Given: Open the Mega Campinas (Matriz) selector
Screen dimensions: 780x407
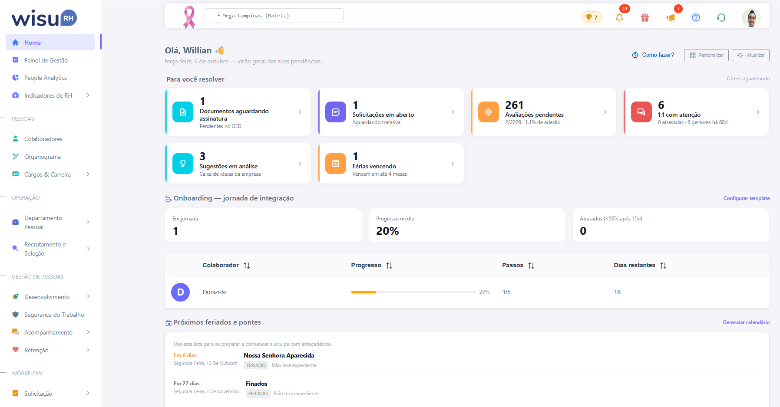Looking at the screenshot, I should click(x=274, y=16).
